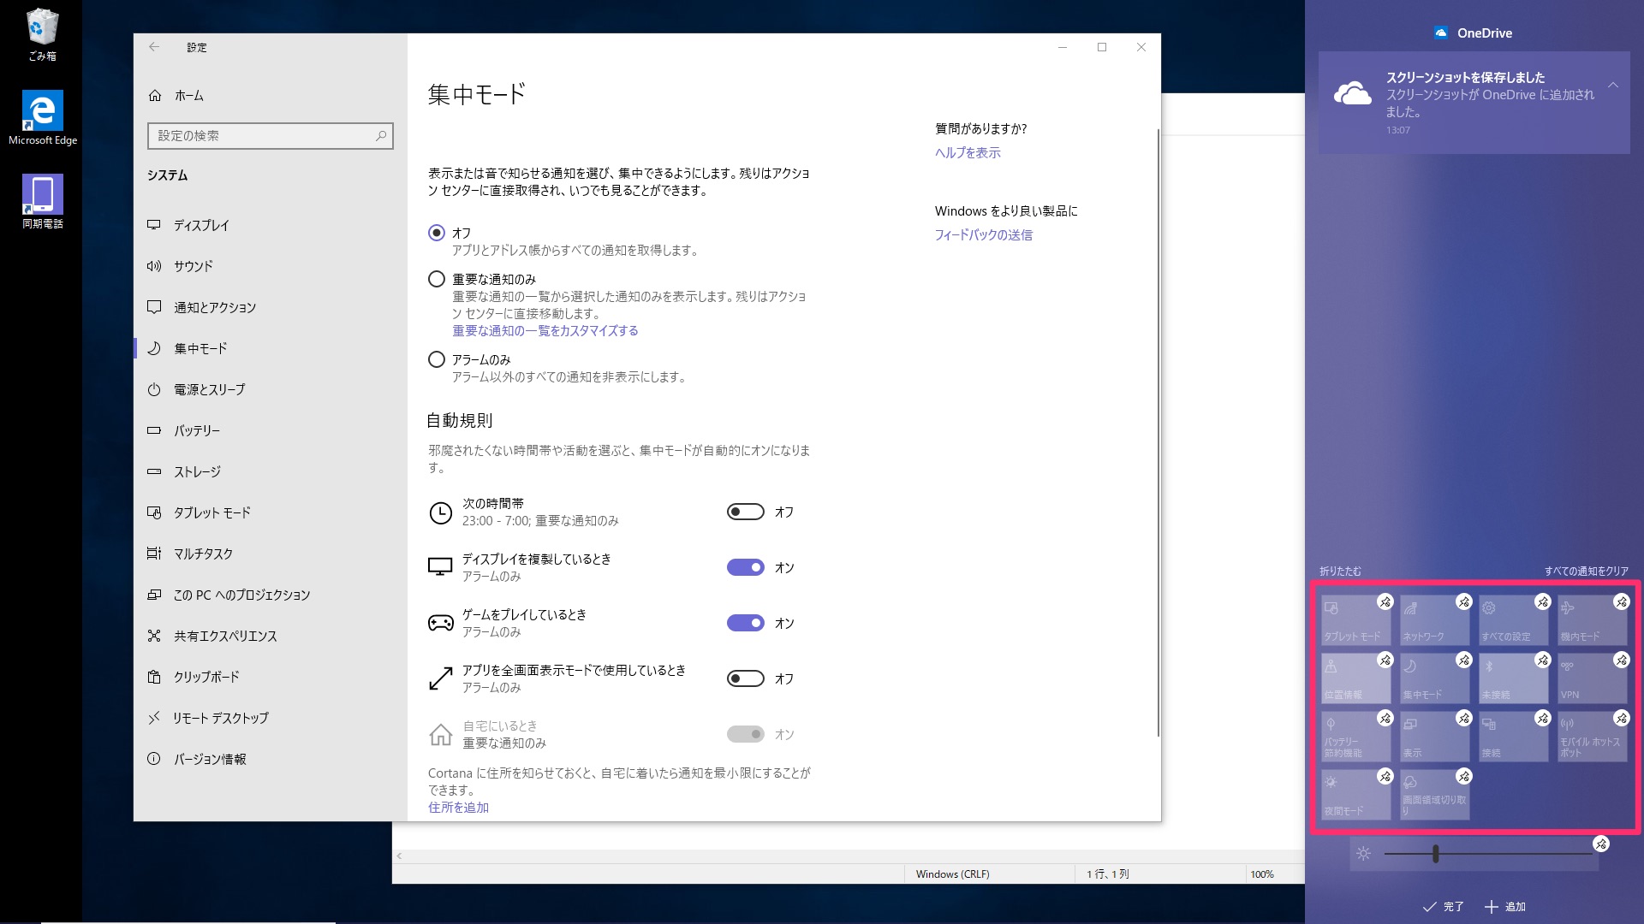The image size is (1644, 924).
Task: Click the 集中モード quick action tile
Action: click(1434, 678)
